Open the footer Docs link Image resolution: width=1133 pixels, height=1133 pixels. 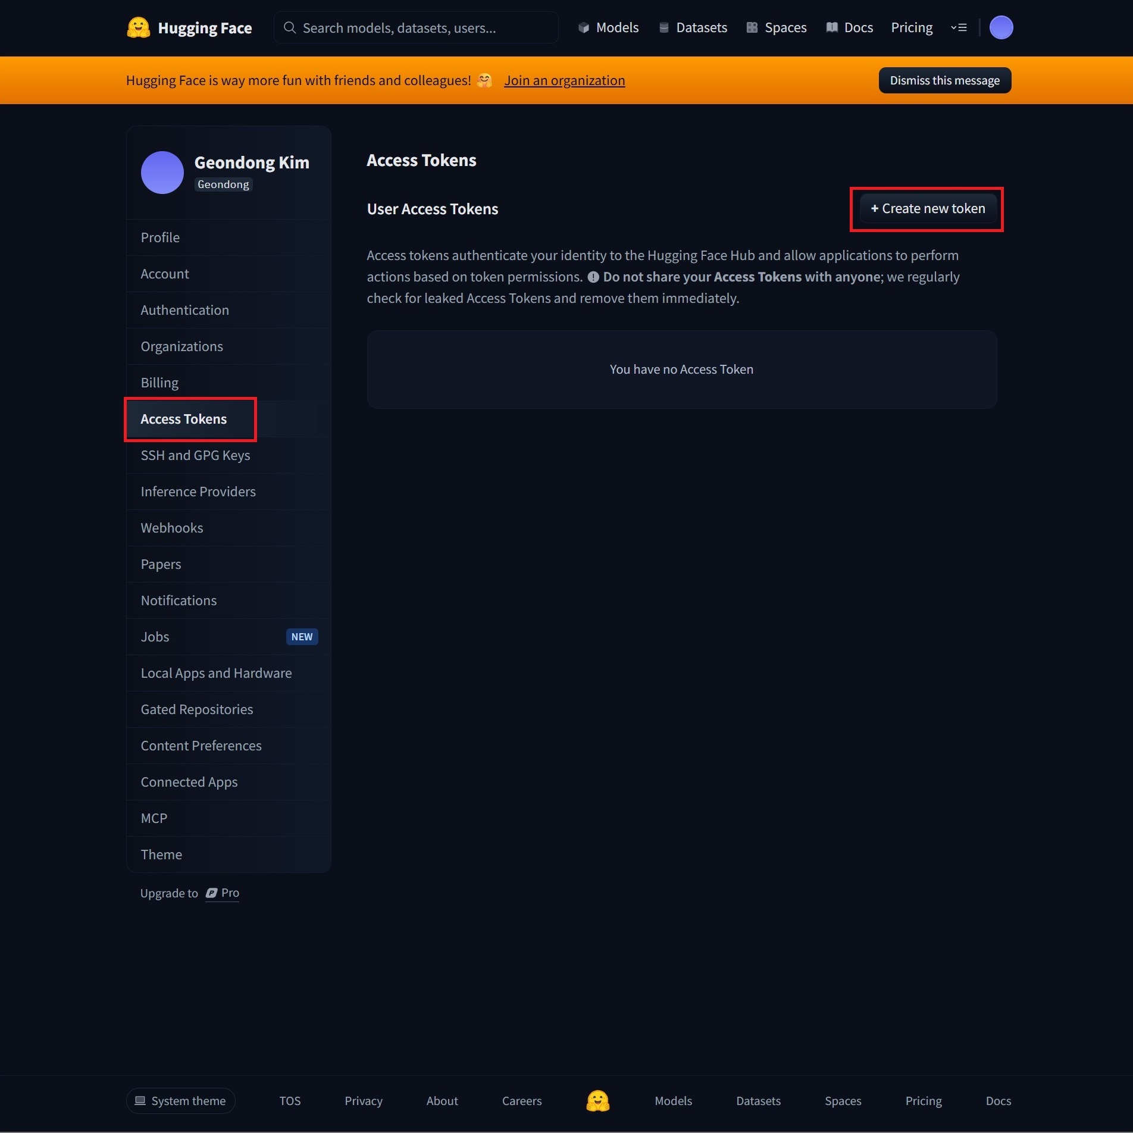point(998,1101)
